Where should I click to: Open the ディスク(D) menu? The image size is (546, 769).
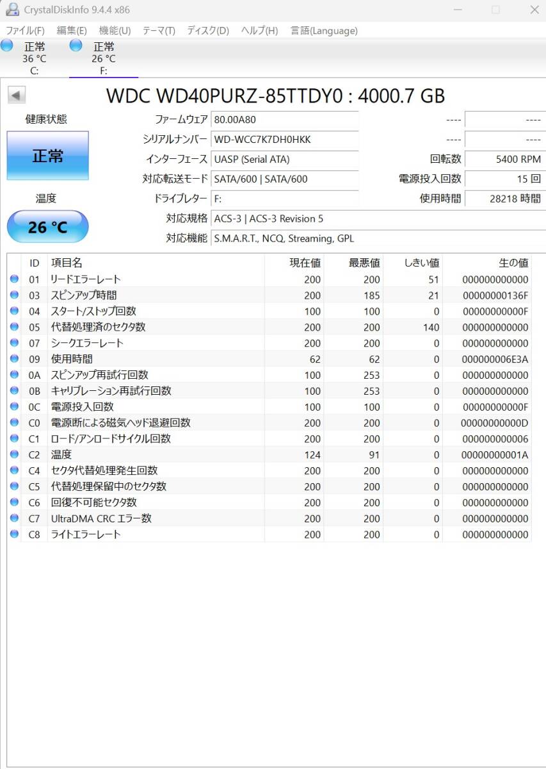[x=208, y=30]
